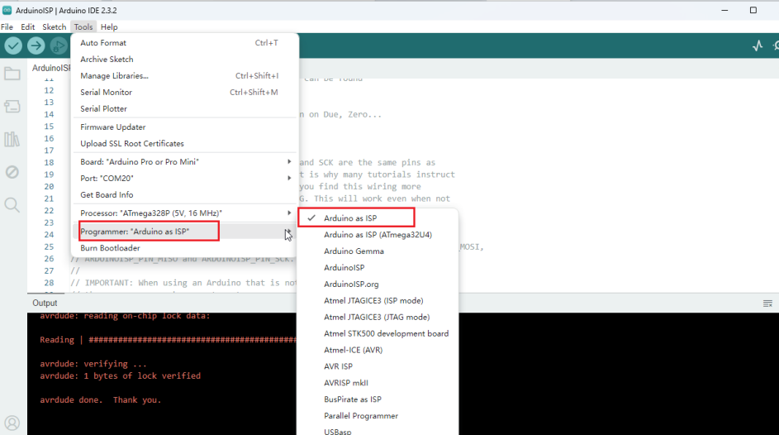Open the Library Manager sidebar icon
This screenshot has height=435, width=779.
pos(12,139)
